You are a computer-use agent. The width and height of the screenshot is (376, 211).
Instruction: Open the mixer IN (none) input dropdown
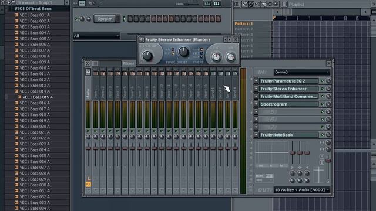tap(302, 72)
